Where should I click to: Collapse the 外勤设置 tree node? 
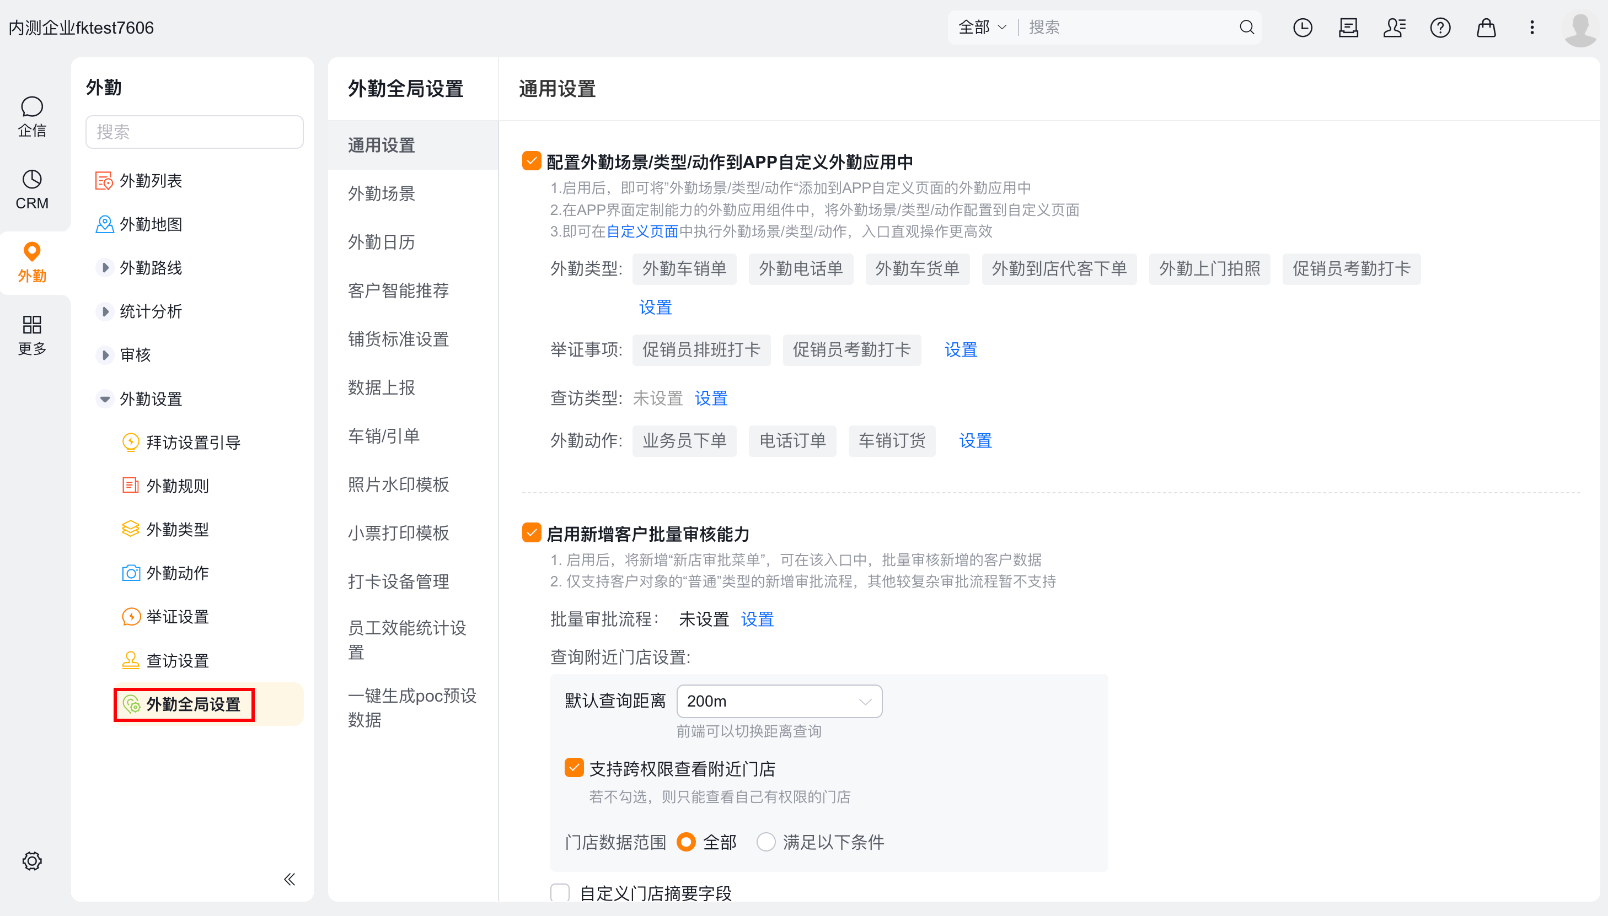coord(105,398)
